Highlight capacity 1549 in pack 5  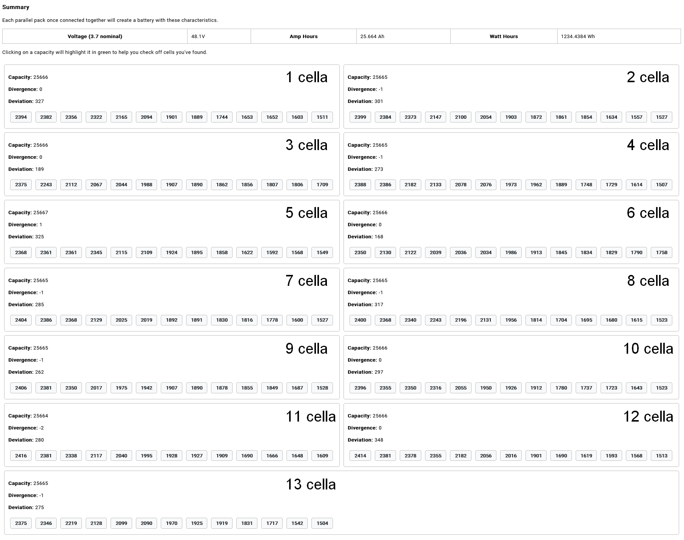[x=322, y=252]
